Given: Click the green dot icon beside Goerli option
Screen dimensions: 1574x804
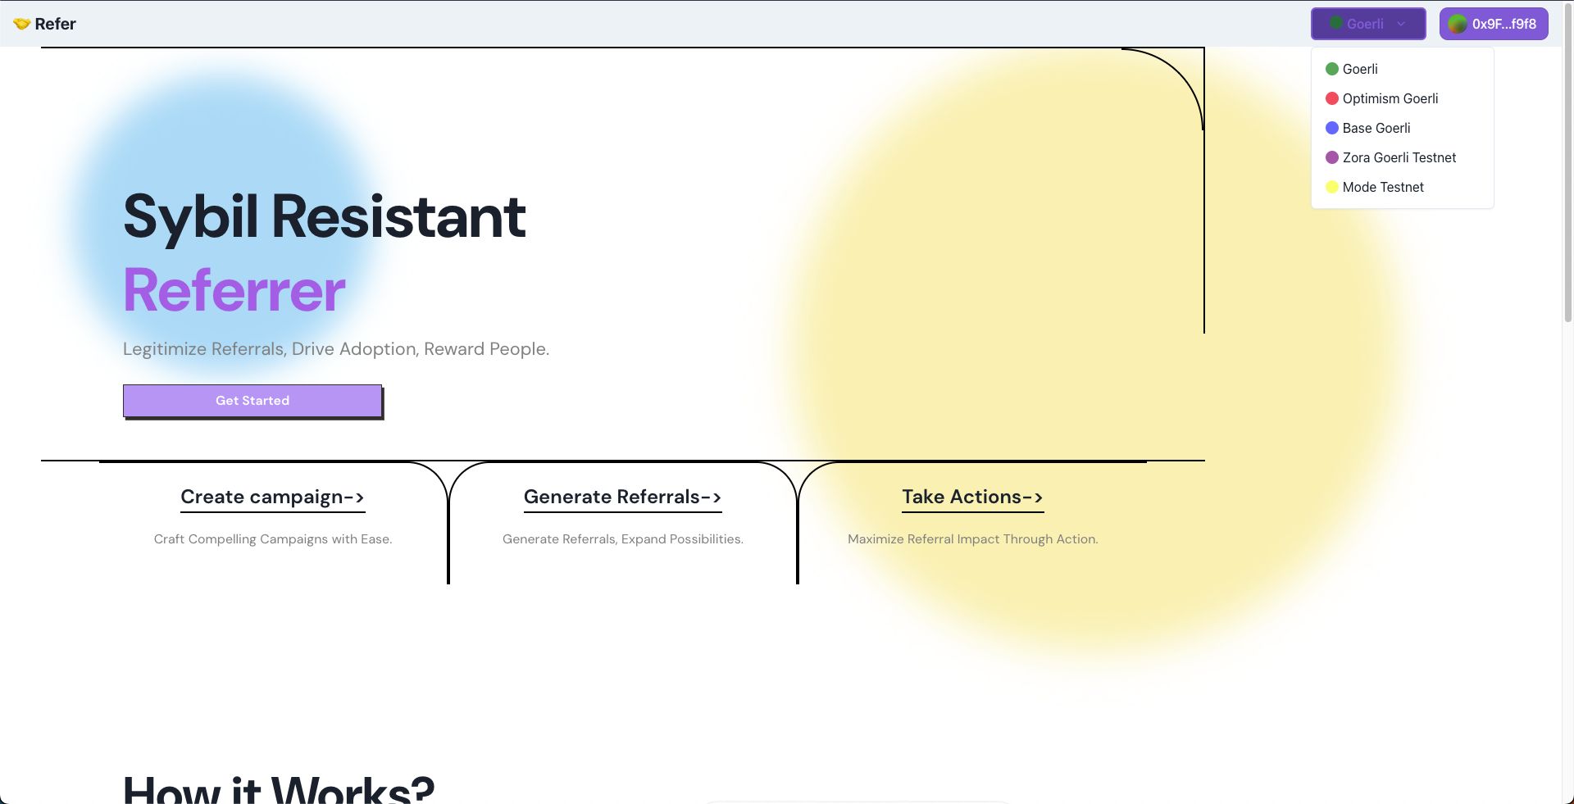Looking at the screenshot, I should pyautogui.click(x=1332, y=69).
